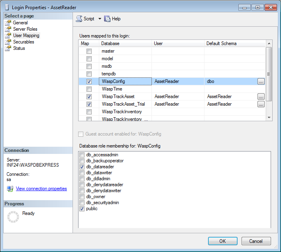Select the WaspTrackInventory database cell

[x=125, y=112]
